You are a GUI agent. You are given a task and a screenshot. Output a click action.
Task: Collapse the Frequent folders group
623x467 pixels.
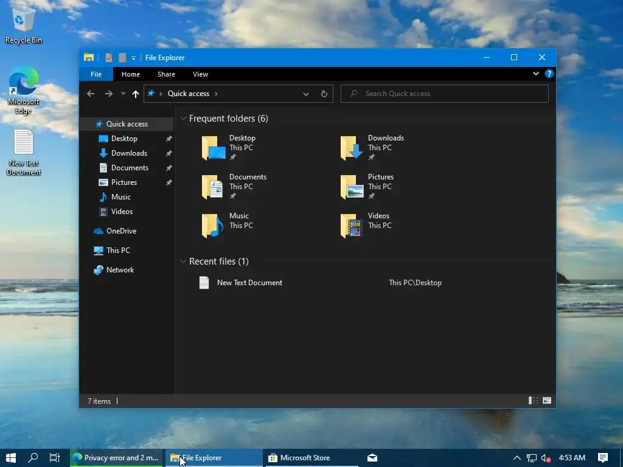(183, 119)
